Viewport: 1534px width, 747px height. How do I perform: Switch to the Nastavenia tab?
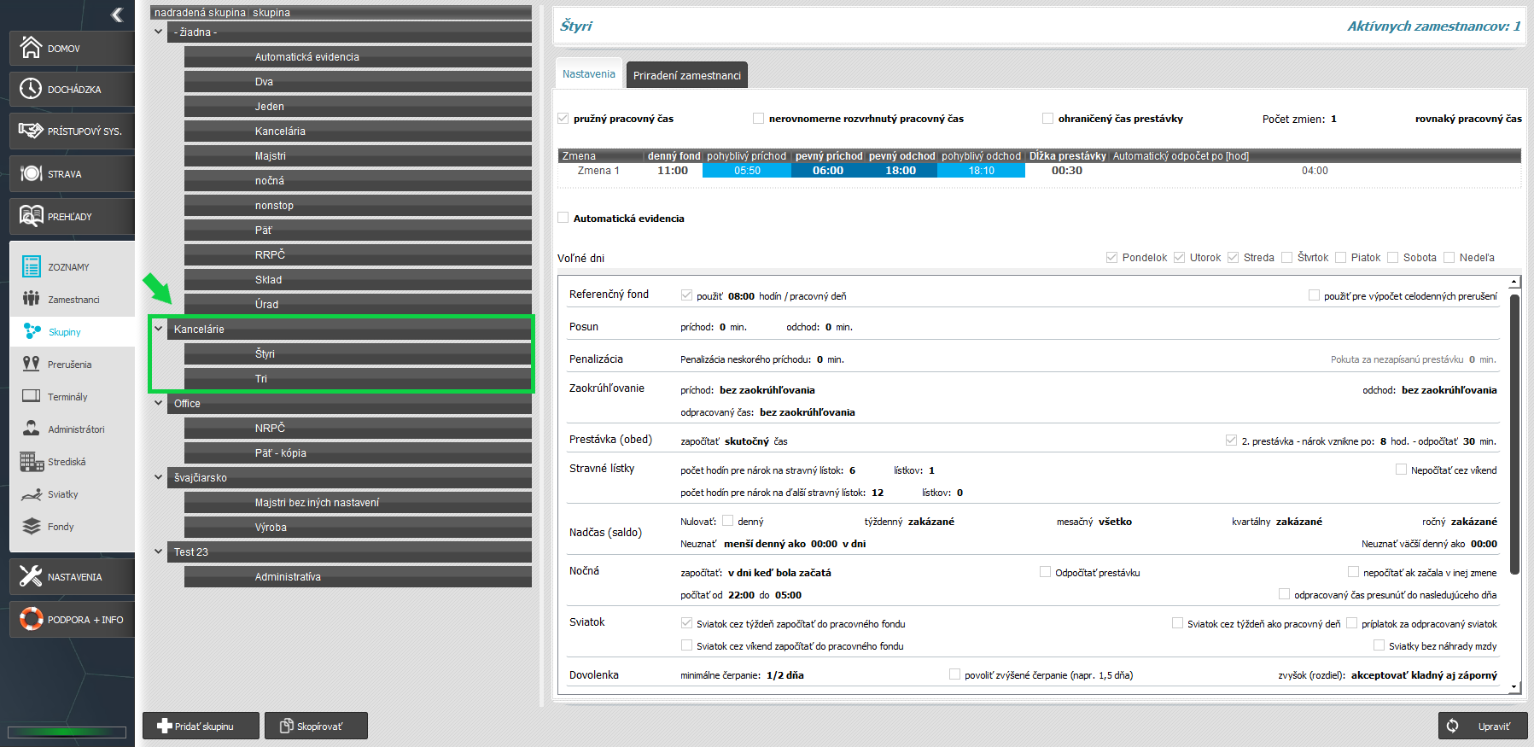[589, 73]
